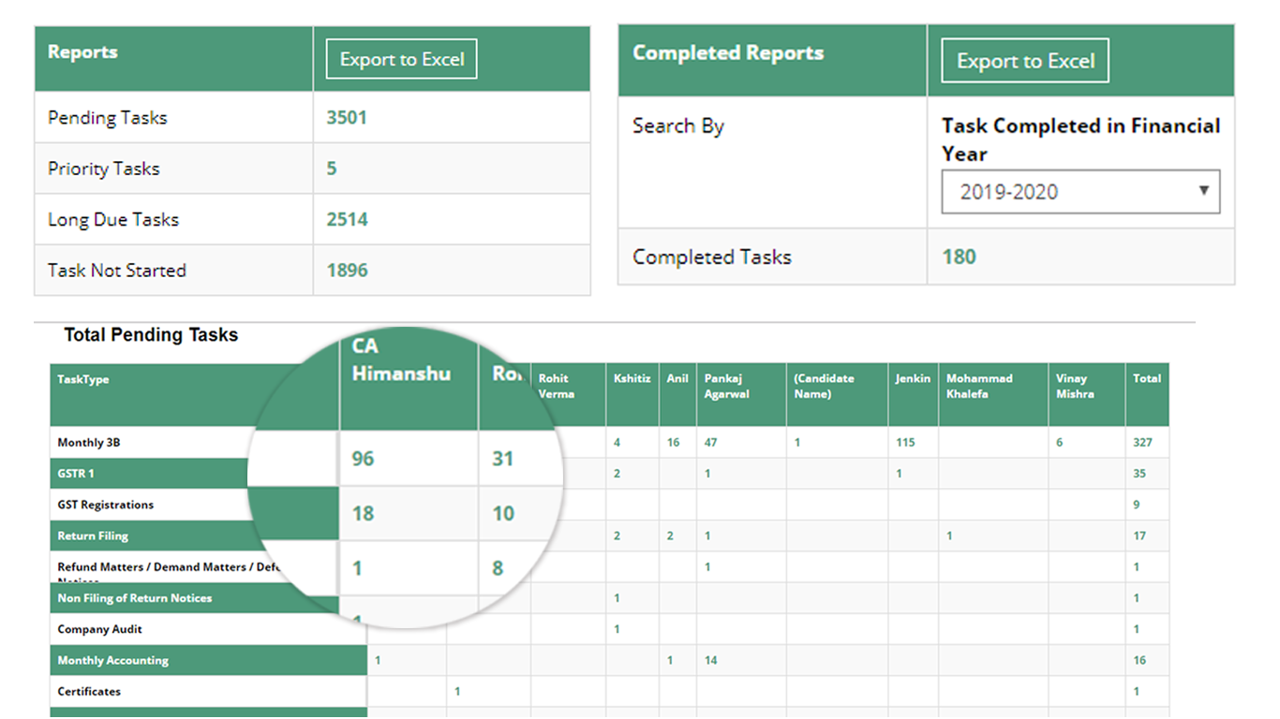
Task: Open the Long Due Tasks count 2514
Action: pyautogui.click(x=346, y=219)
